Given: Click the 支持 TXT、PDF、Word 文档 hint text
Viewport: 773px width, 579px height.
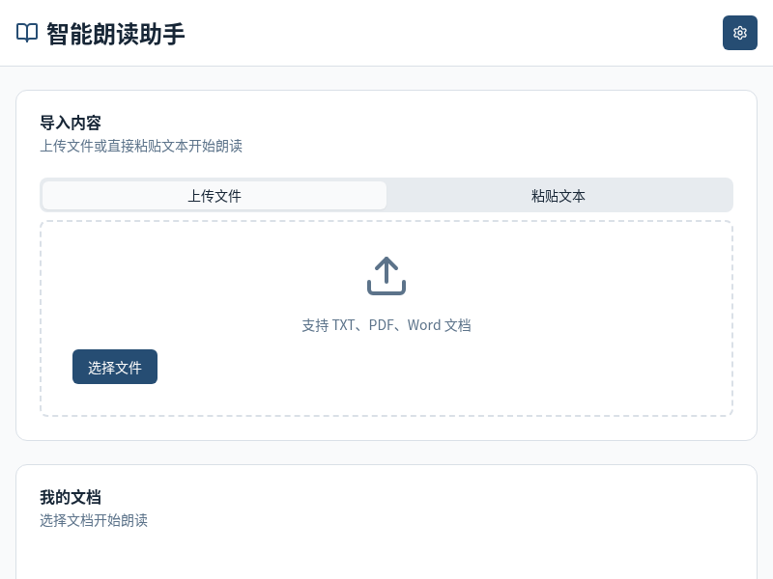Looking at the screenshot, I should [386, 325].
